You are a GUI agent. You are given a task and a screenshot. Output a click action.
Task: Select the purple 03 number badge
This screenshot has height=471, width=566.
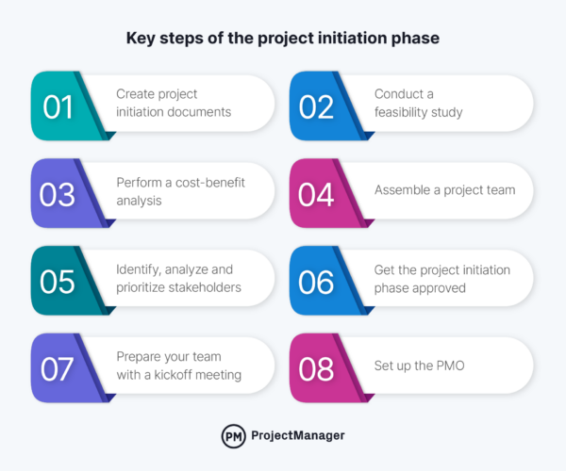tap(58, 193)
